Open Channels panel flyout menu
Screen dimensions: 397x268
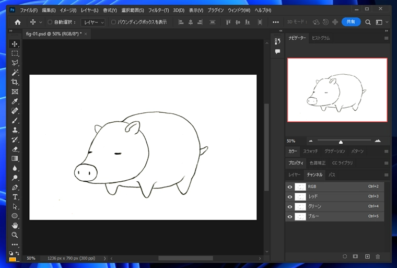pos(387,175)
